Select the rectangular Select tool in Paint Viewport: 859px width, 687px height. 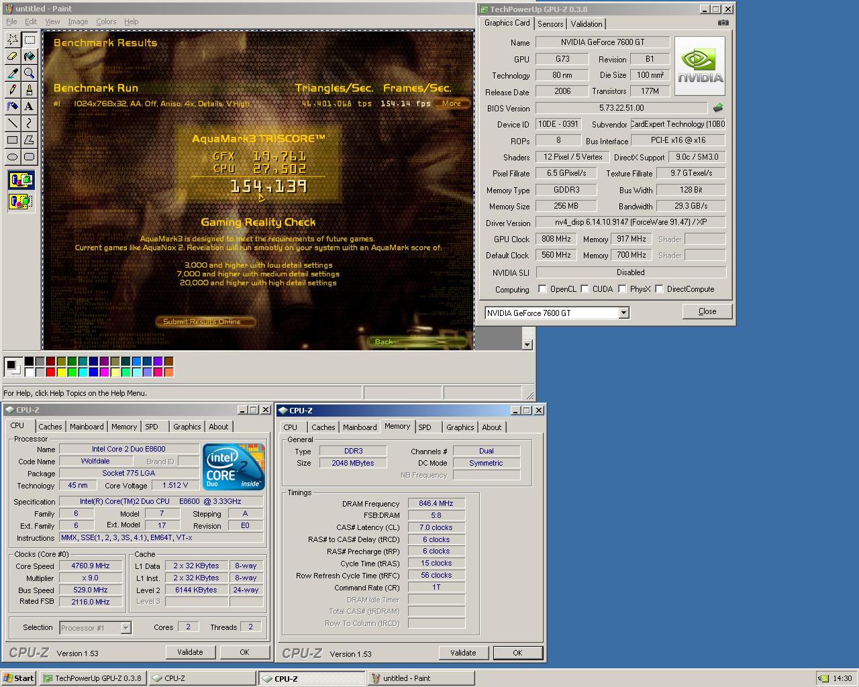click(x=30, y=40)
